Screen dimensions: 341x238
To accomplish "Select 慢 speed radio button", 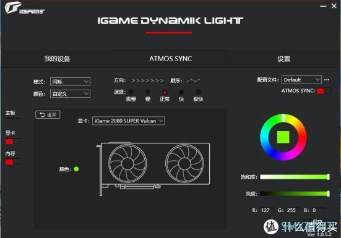I will coord(148,92).
